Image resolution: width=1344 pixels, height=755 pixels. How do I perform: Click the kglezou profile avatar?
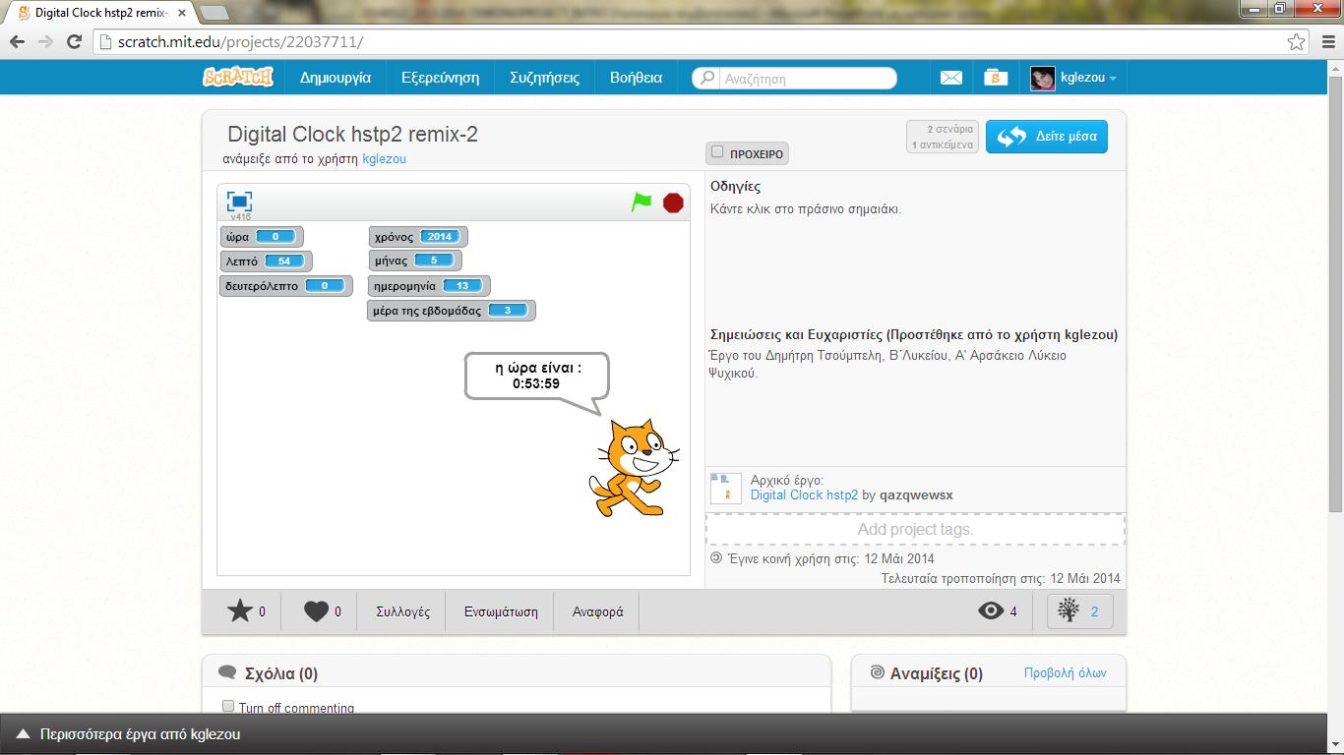[1043, 78]
